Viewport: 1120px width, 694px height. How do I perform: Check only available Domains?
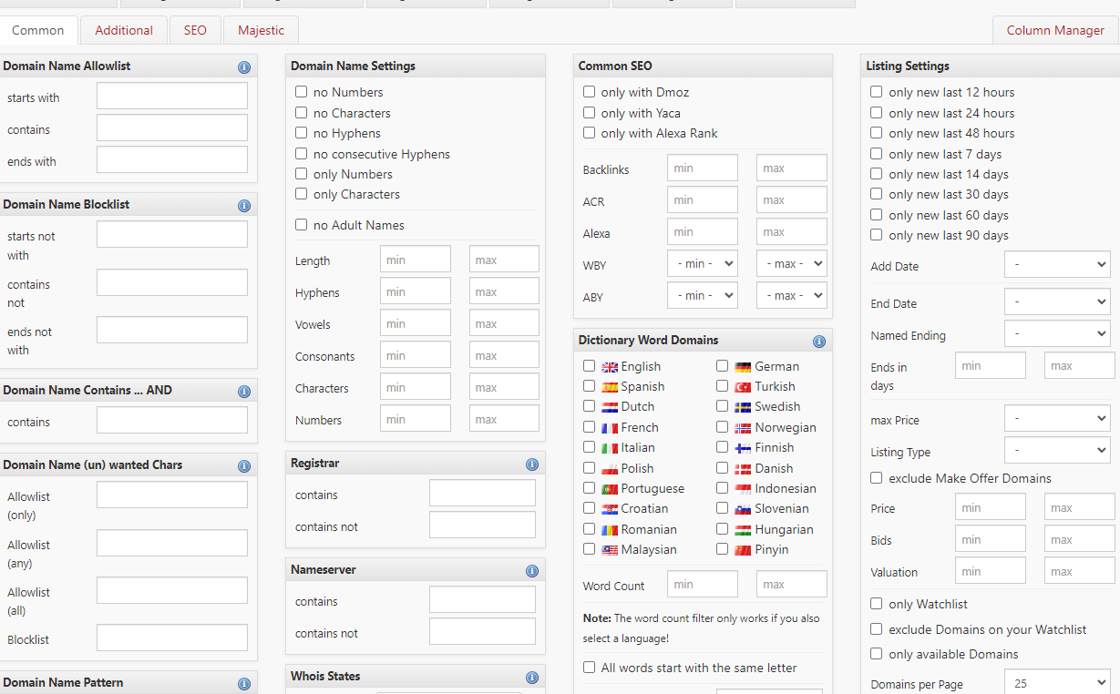877,654
